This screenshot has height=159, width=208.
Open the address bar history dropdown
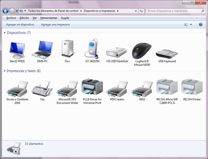(136, 11)
